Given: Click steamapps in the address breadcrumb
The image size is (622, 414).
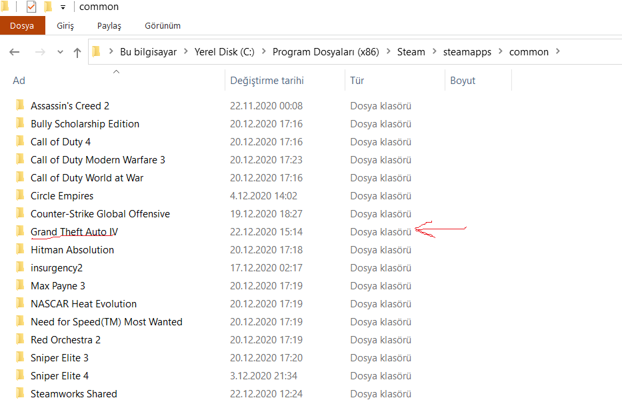Looking at the screenshot, I should click(467, 52).
